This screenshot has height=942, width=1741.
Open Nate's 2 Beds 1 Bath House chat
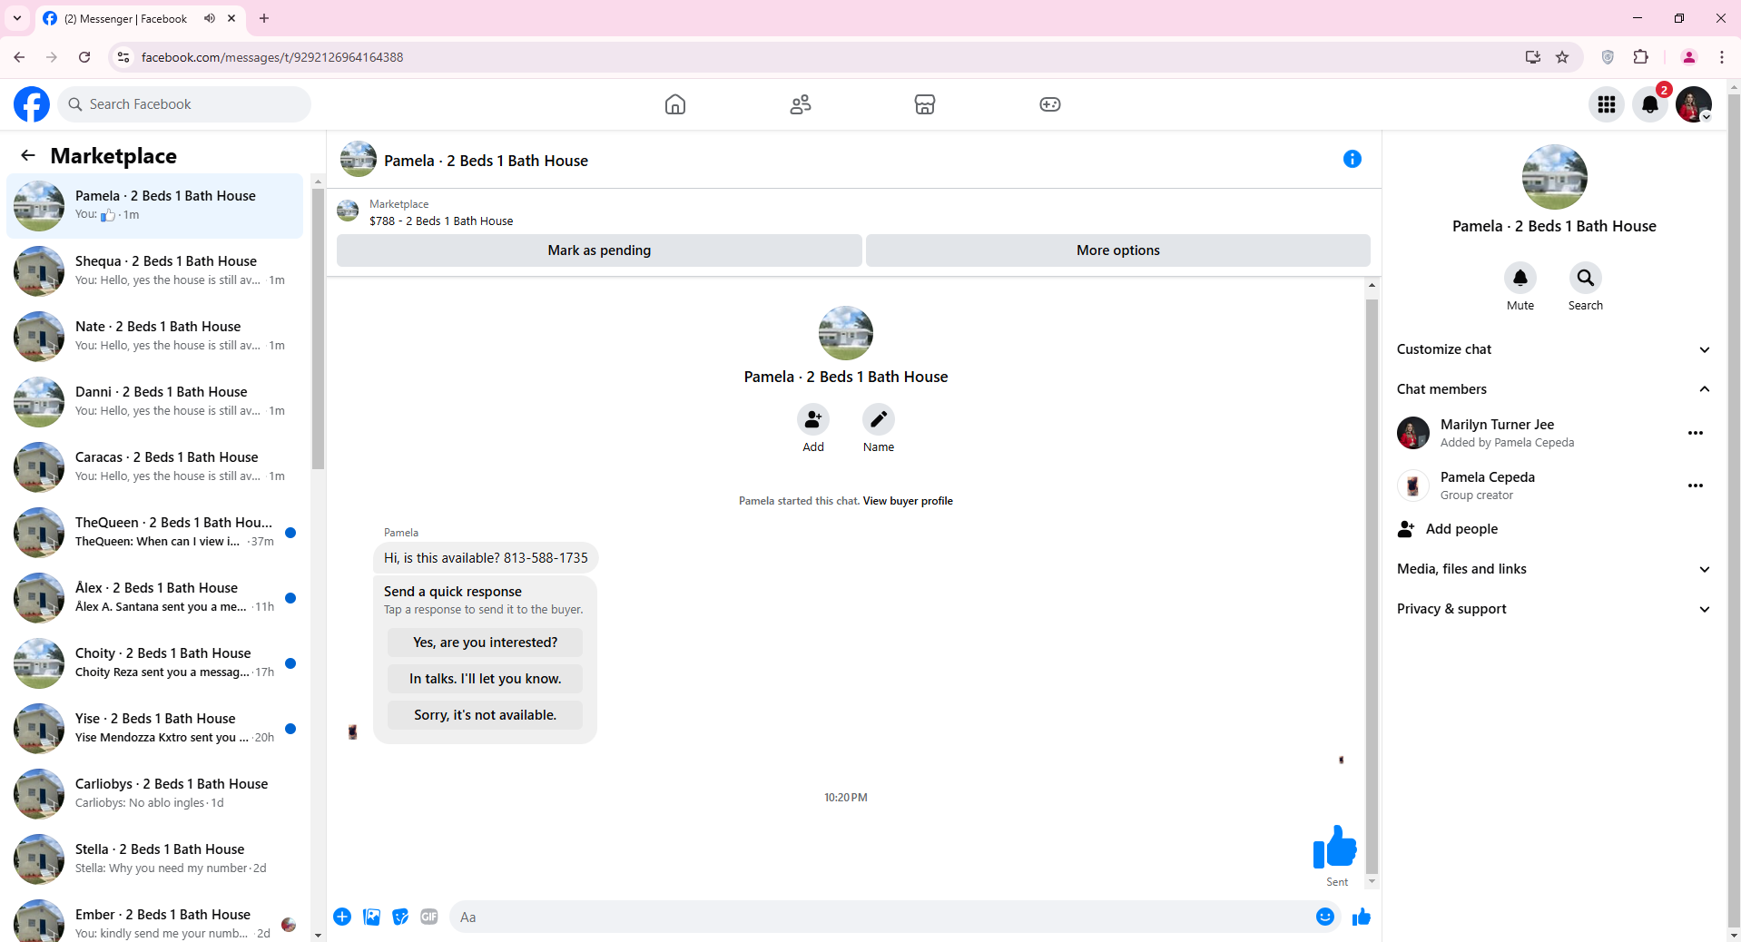tap(155, 337)
